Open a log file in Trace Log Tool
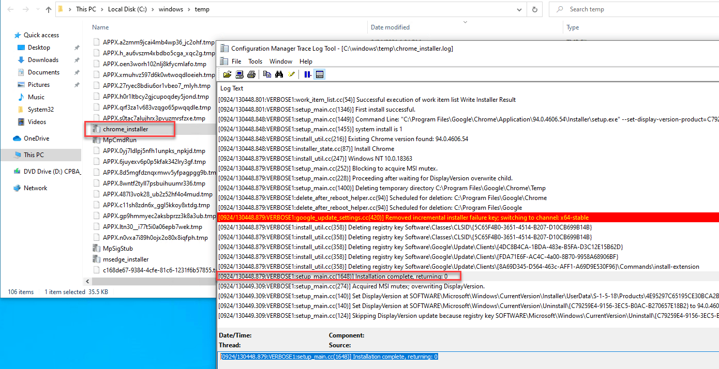This screenshot has height=369, width=719. point(228,74)
